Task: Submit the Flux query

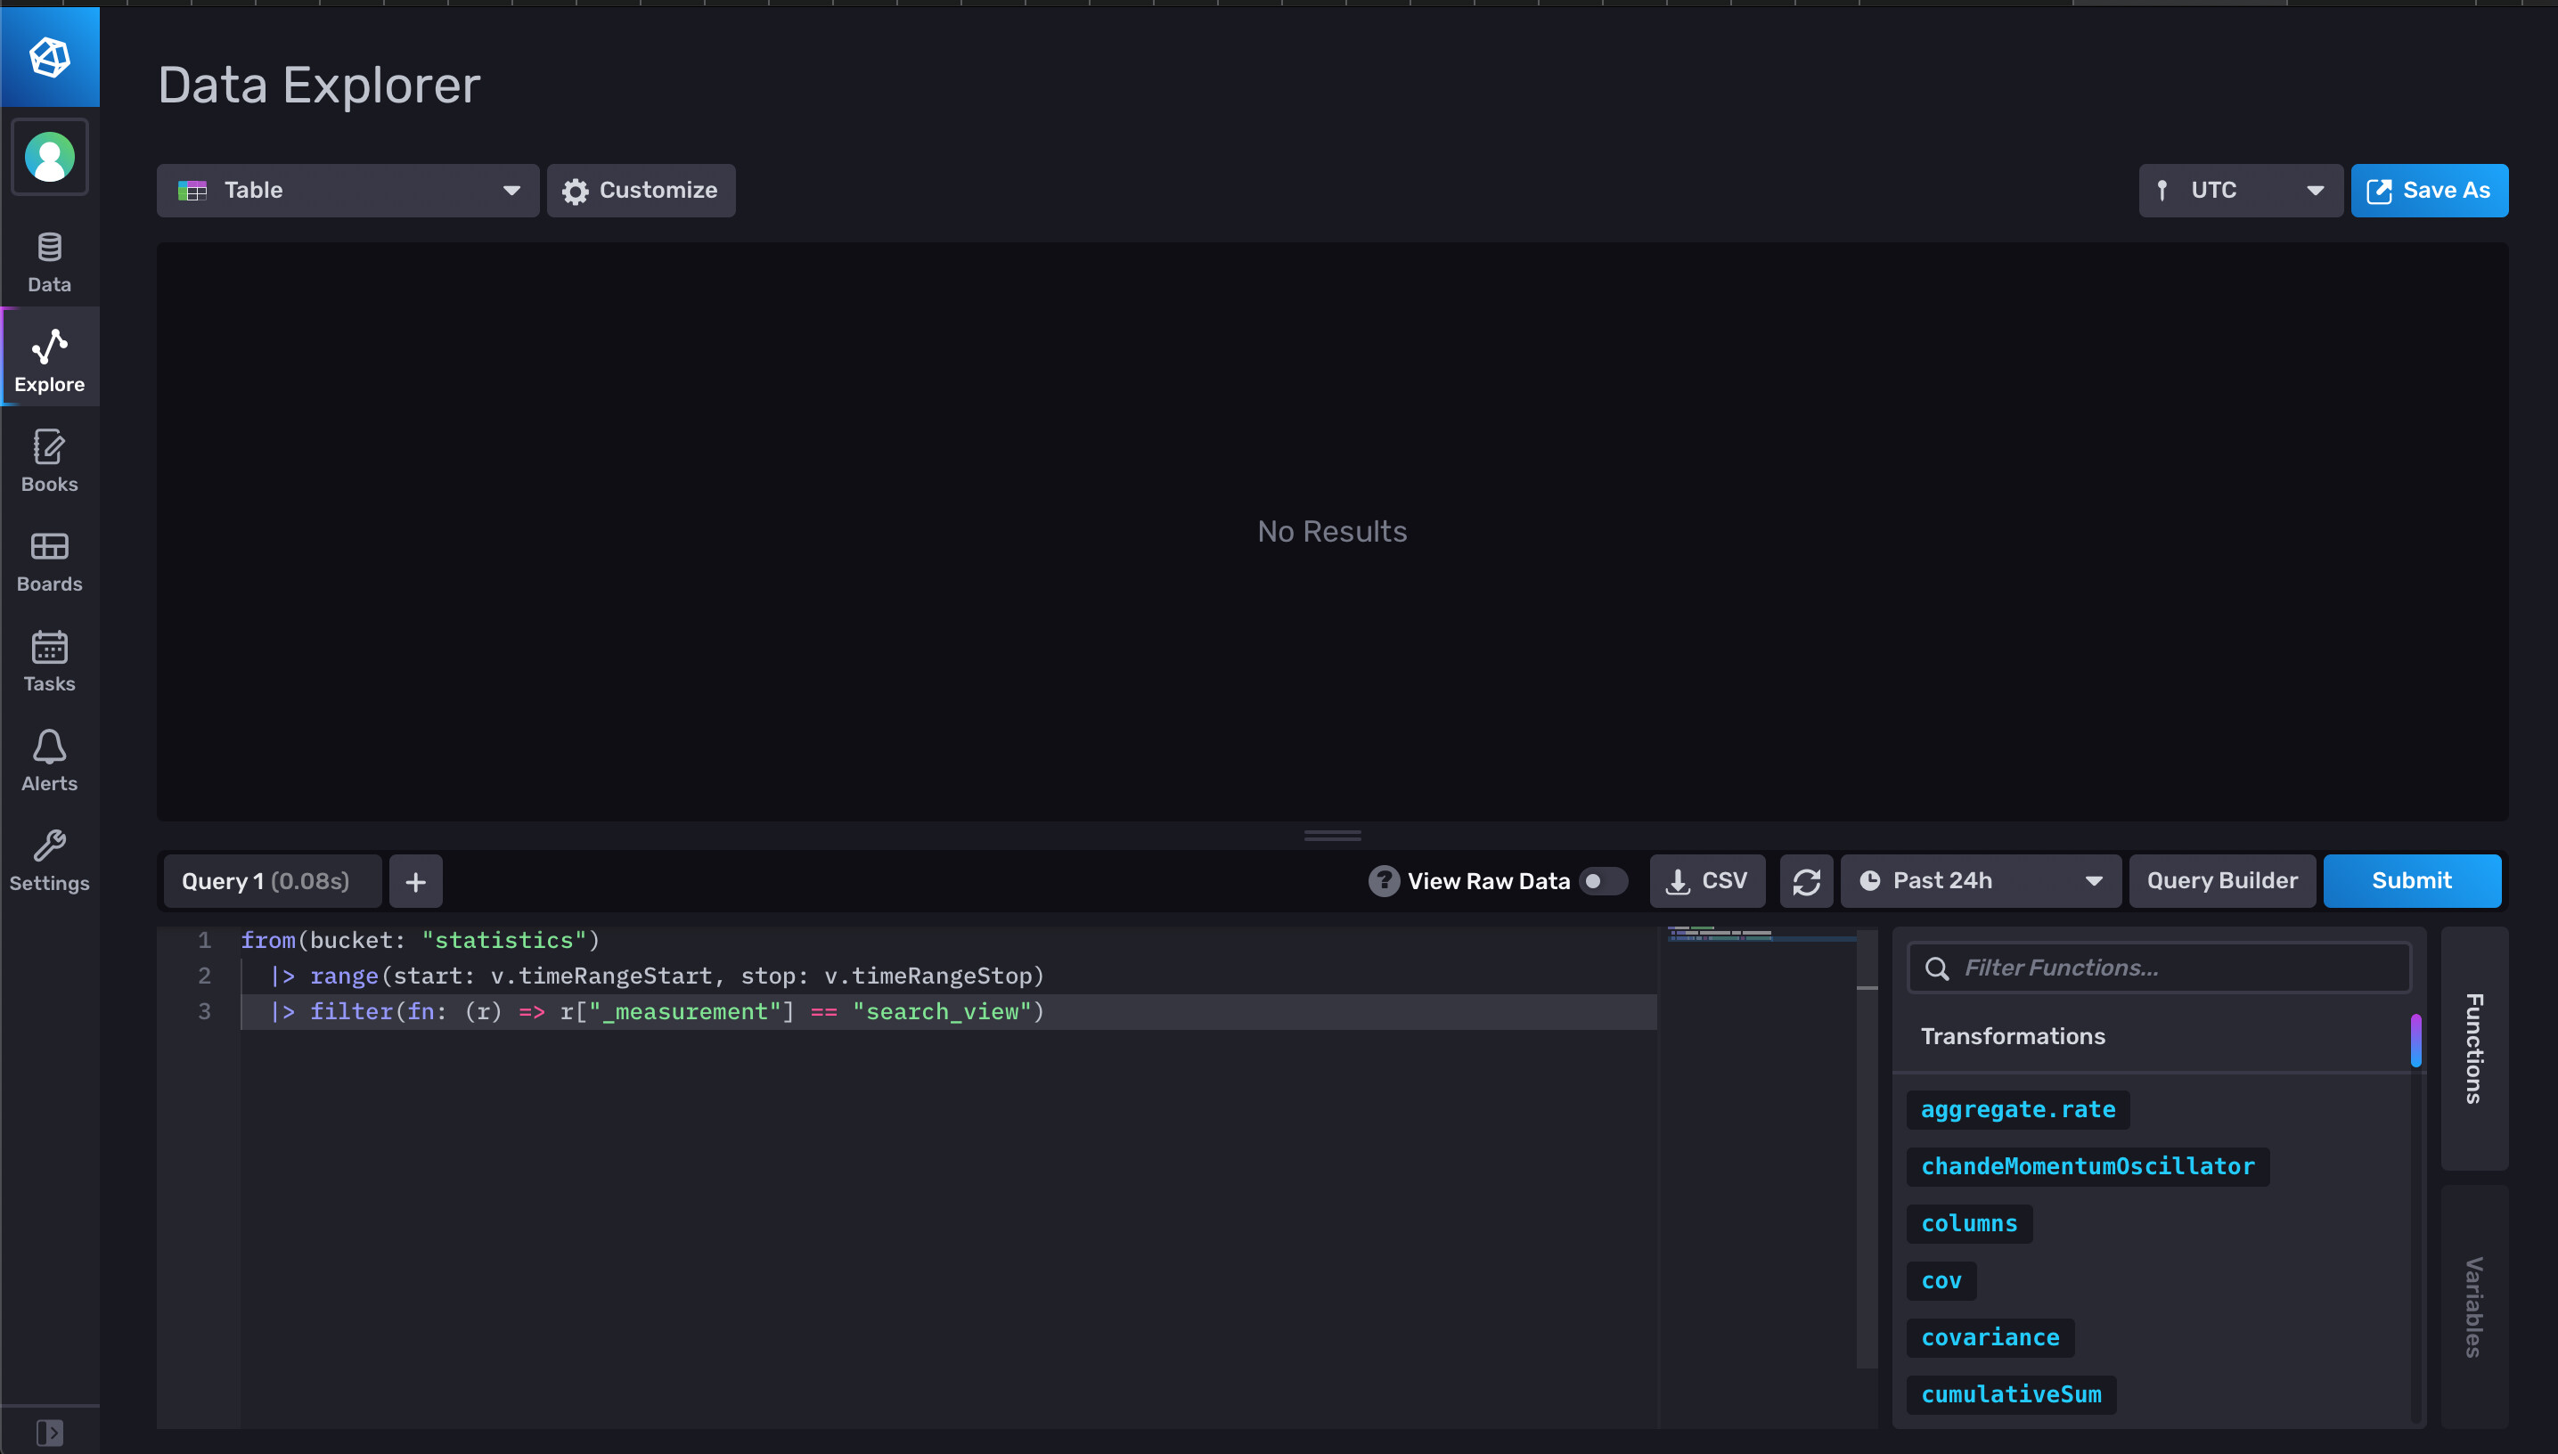Action: tap(2412, 881)
